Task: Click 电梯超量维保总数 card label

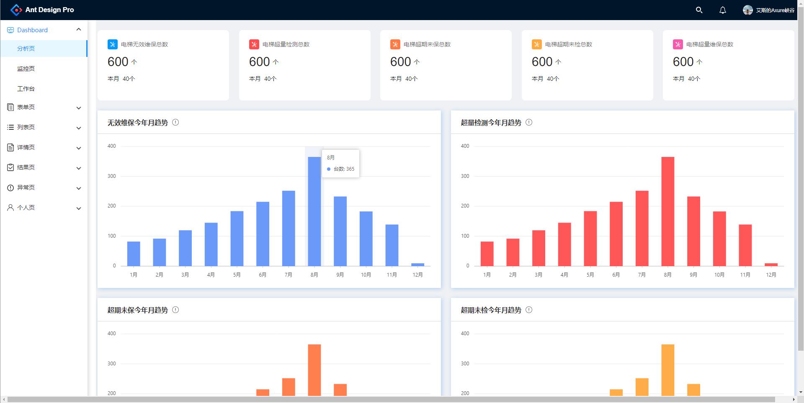Action: (x=710, y=44)
